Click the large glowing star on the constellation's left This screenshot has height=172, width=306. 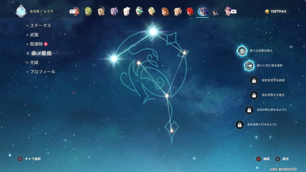pos(114,58)
